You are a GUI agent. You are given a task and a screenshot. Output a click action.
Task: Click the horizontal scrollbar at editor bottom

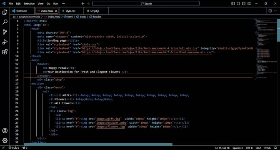click(98, 144)
